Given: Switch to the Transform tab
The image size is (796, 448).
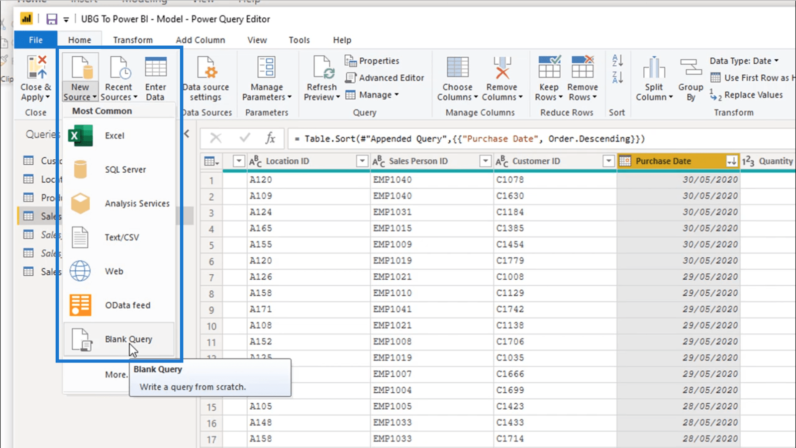Looking at the screenshot, I should tap(133, 40).
